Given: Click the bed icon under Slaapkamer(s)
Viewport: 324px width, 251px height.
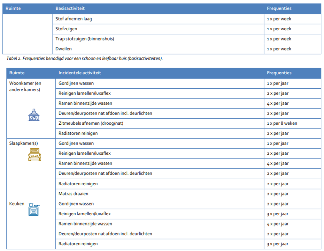Looking at the screenshot, I should point(35,155).
